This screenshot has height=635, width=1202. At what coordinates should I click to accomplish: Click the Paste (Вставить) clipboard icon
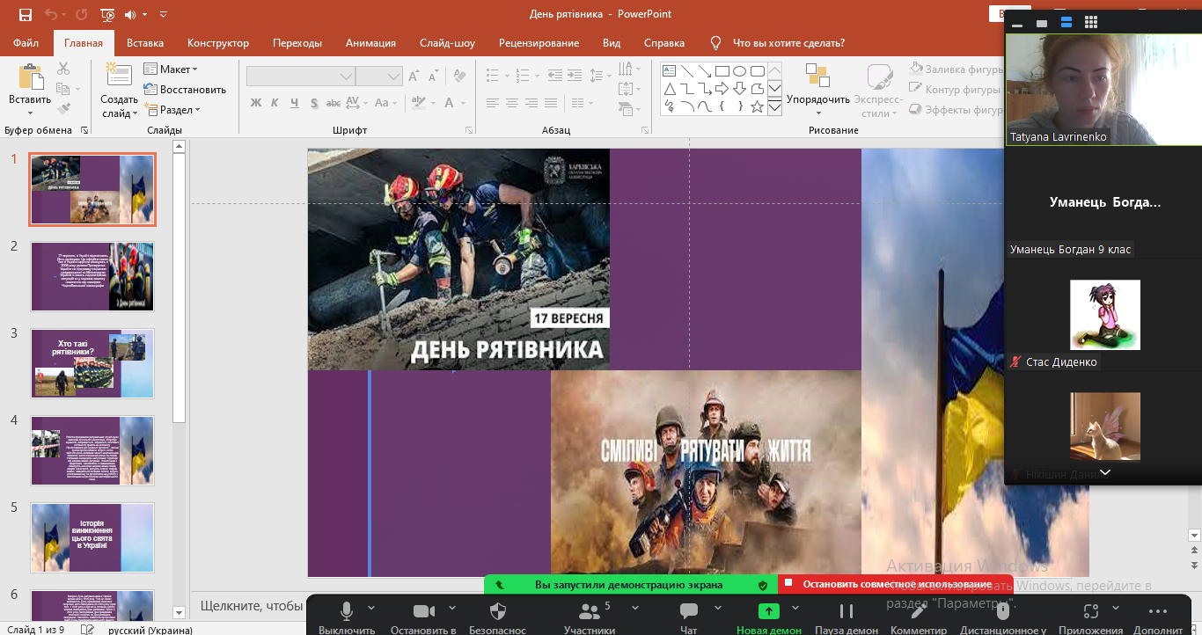pyautogui.click(x=30, y=77)
